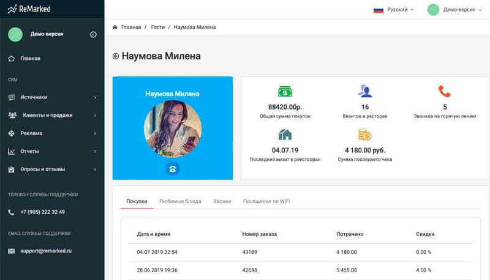The height and width of the screenshot is (280, 490).
Task: Click Демо-версия name in the sidebar
Action: click(47, 34)
